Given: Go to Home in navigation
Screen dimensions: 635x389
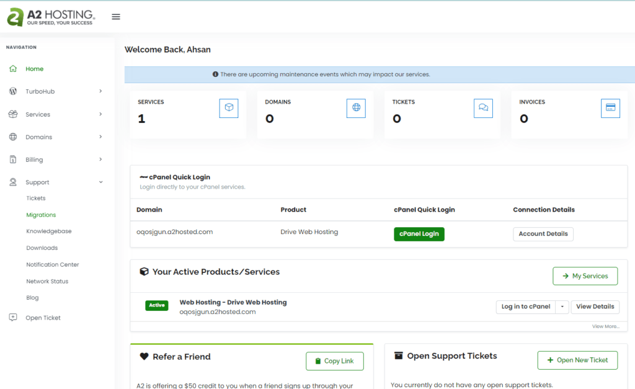Looking at the screenshot, I should coord(35,69).
